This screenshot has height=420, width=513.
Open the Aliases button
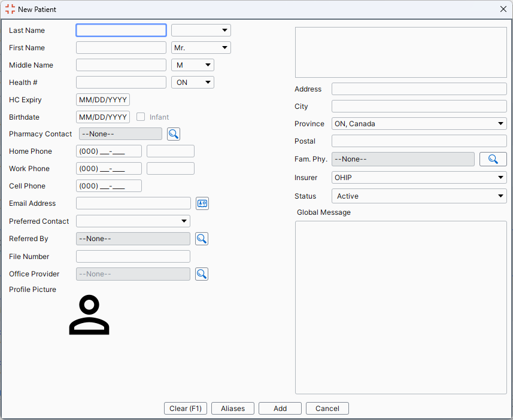[x=232, y=409]
